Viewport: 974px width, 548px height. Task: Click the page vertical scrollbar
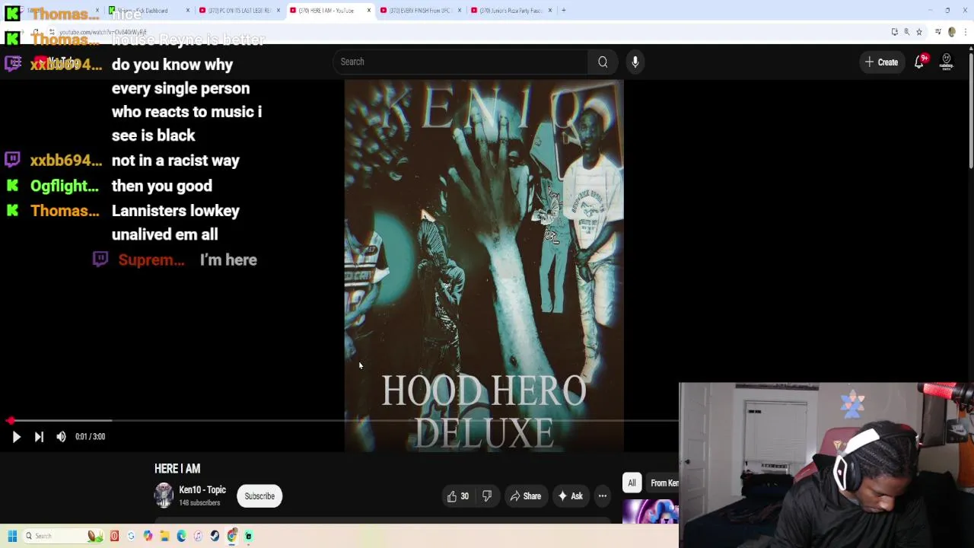[970, 107]
